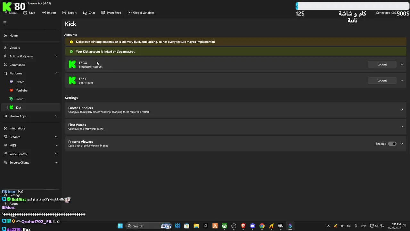Click the Windows taskbar Search box
The image size is (410, 231).
[148, 226]
